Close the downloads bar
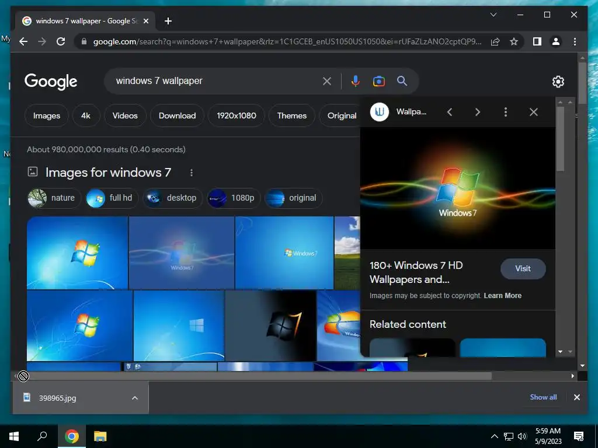This screenshot has width=598, height=448. coord(576,397)
